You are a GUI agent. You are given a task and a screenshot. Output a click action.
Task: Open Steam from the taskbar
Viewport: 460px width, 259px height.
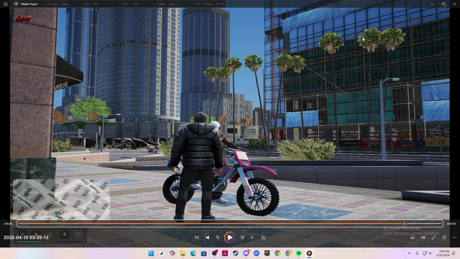point(235,253)
